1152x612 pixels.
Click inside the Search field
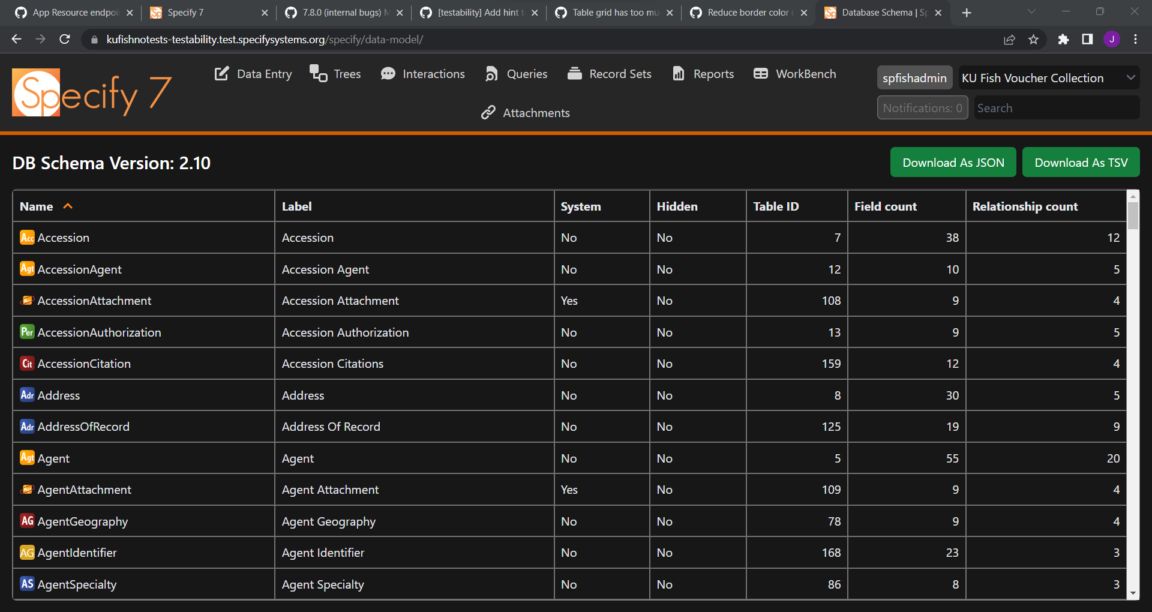coord(1055,108)
